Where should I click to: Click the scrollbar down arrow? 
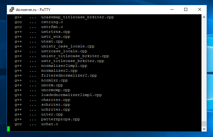(204, 129)
